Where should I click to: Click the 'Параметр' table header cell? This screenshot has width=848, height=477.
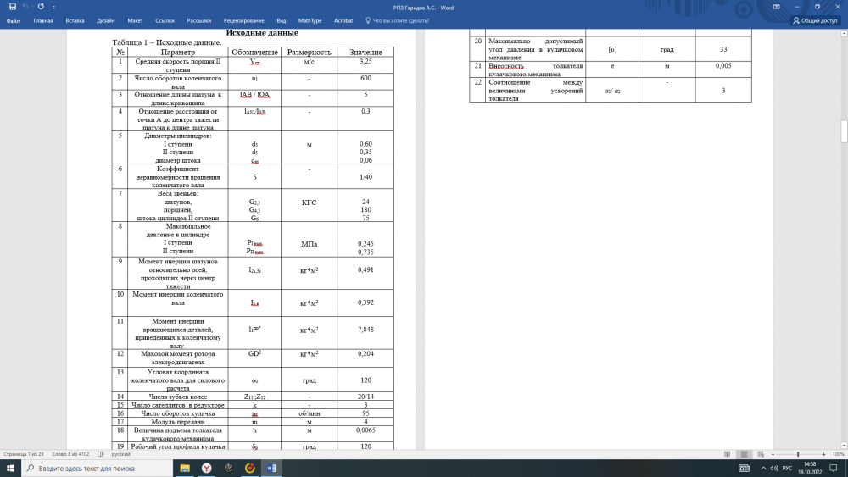(x=178, y=53)
